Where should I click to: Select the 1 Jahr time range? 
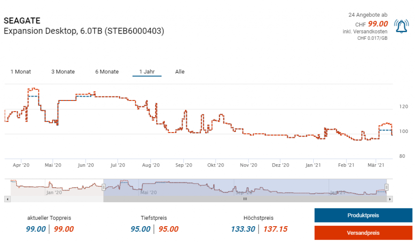(x=147, y=72)
